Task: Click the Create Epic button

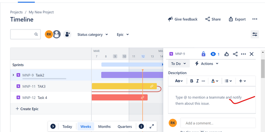Action: 27,109
